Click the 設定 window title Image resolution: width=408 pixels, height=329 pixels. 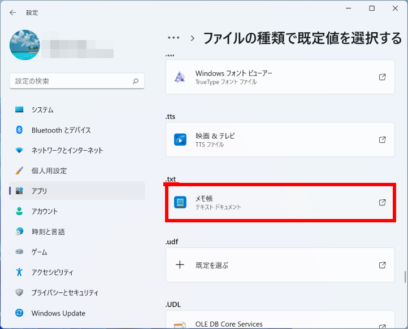(32, 12)
